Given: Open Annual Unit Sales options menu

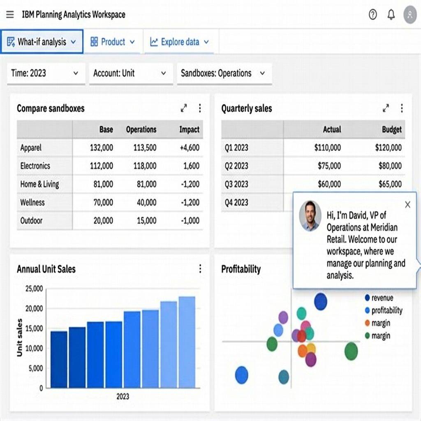Looking at the screenshot, I should coord(200,269).
